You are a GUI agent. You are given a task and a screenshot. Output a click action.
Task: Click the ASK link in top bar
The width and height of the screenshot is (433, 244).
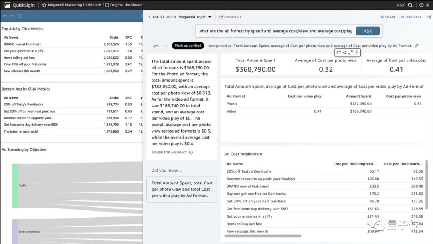click(x=401, y=5)
